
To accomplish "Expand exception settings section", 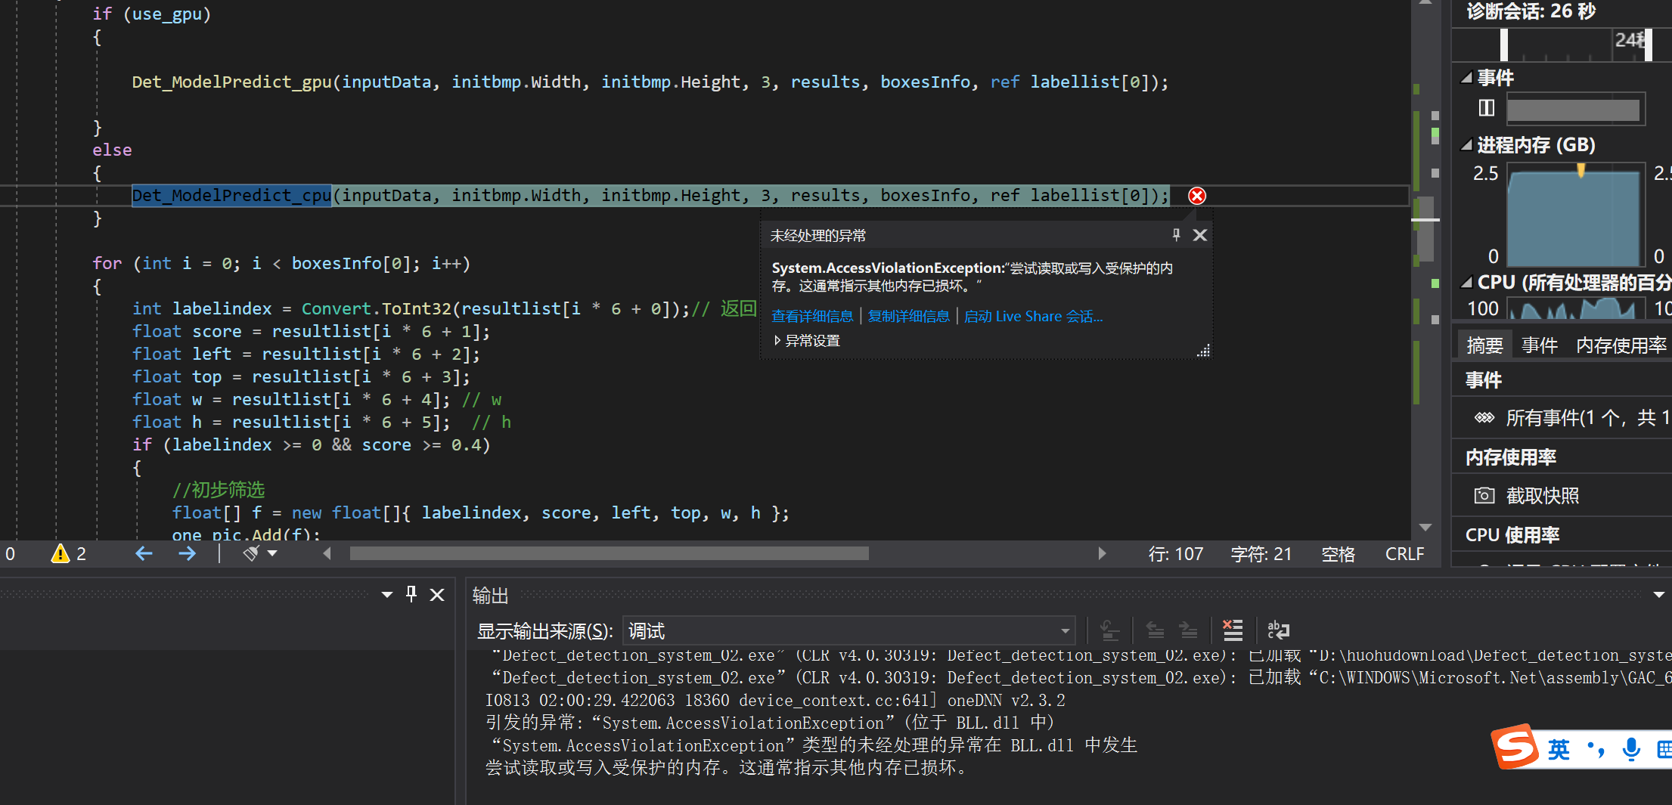I will tap(806, 341).
